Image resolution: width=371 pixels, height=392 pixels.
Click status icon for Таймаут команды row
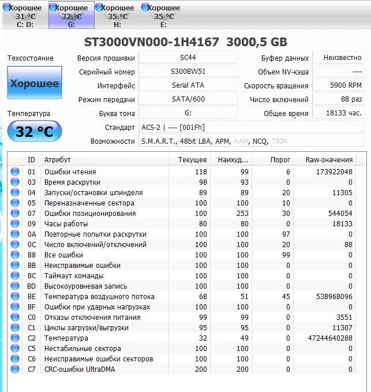15,275
